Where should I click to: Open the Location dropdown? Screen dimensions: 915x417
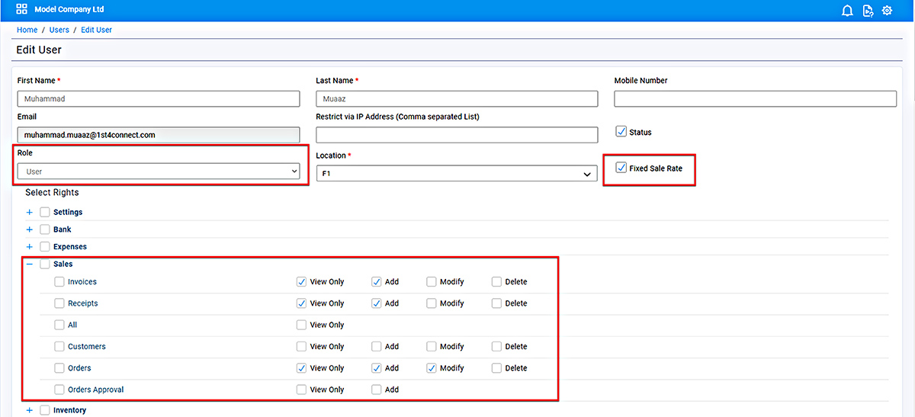point(457,174)
